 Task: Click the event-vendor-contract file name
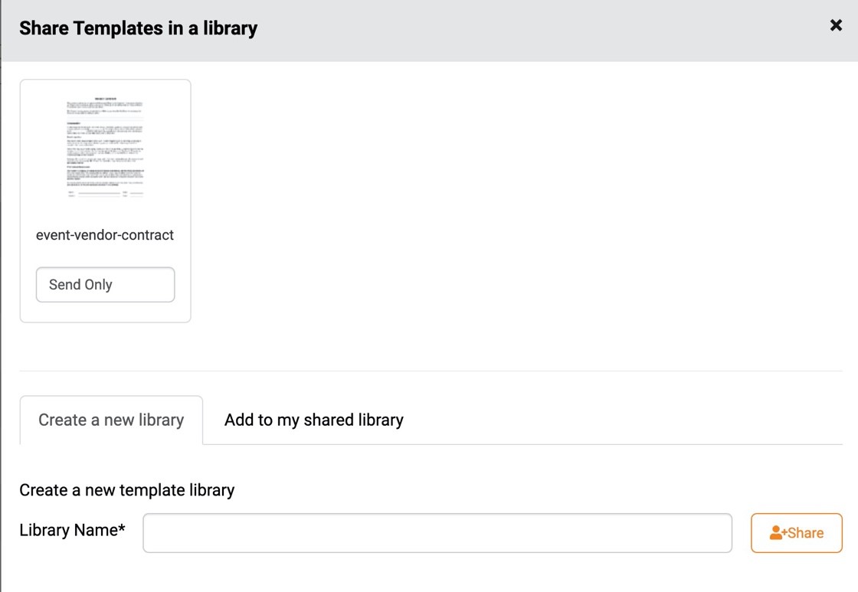pyautogui.click(x=105, y=235)
